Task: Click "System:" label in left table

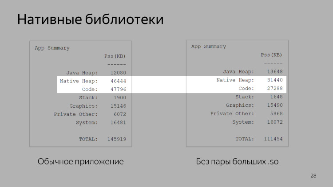Action: pyautogui.click(x=87, y=122)
